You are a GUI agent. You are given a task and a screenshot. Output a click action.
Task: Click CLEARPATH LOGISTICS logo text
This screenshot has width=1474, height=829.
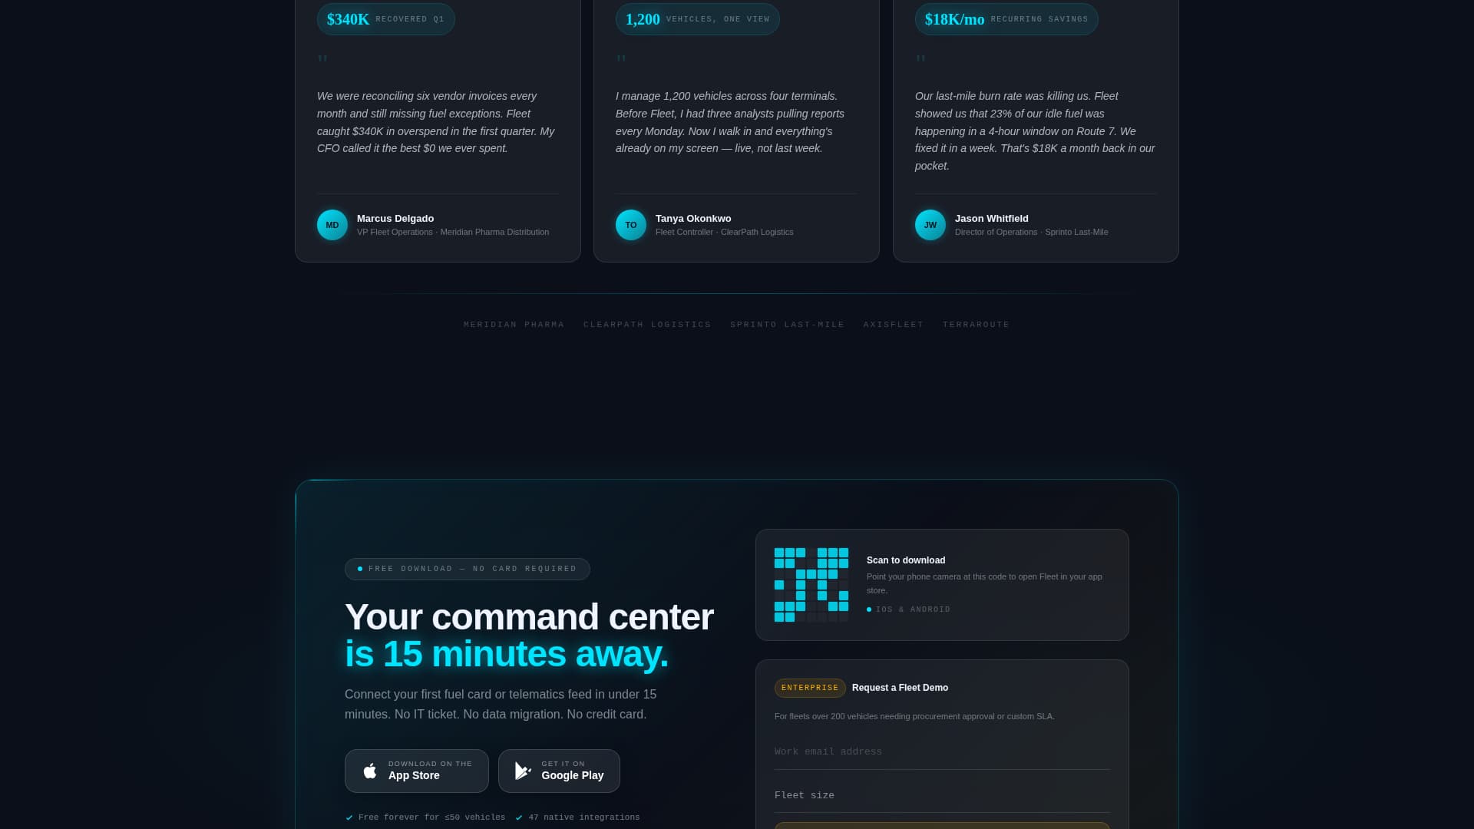tap(647, 325)
